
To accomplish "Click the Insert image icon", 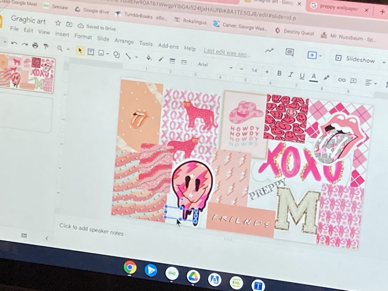I will [x=101, y=53].
